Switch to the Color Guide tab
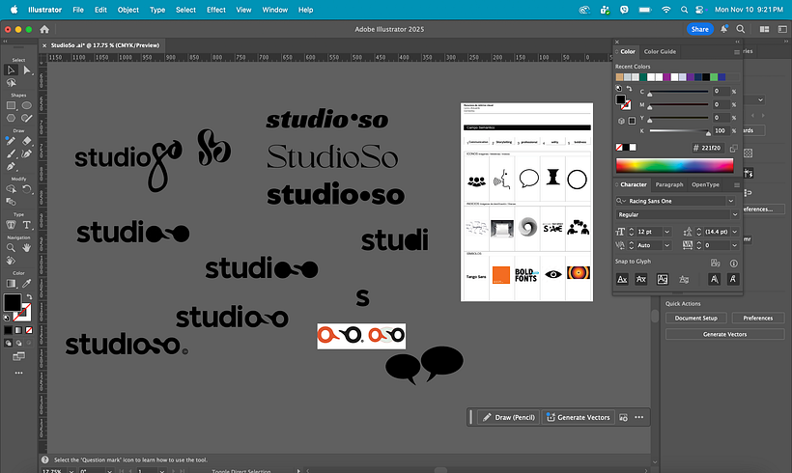Viewport: 792px width, 473px height. click(661, 51)
